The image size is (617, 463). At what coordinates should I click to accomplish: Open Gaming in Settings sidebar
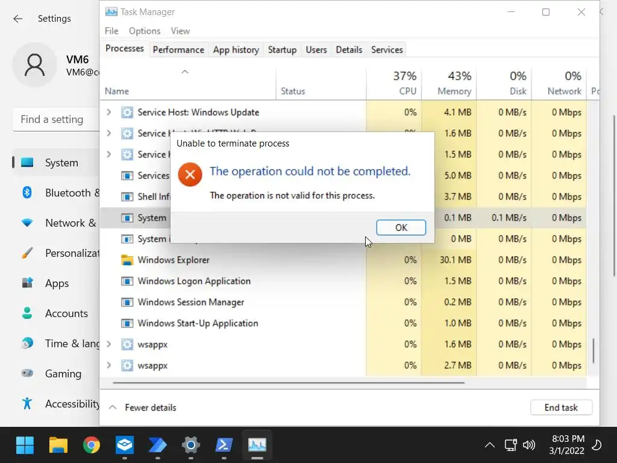[55, 374]
